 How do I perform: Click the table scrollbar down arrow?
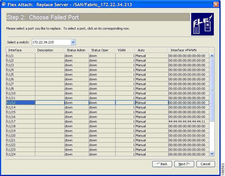click(x=212, y=154)
